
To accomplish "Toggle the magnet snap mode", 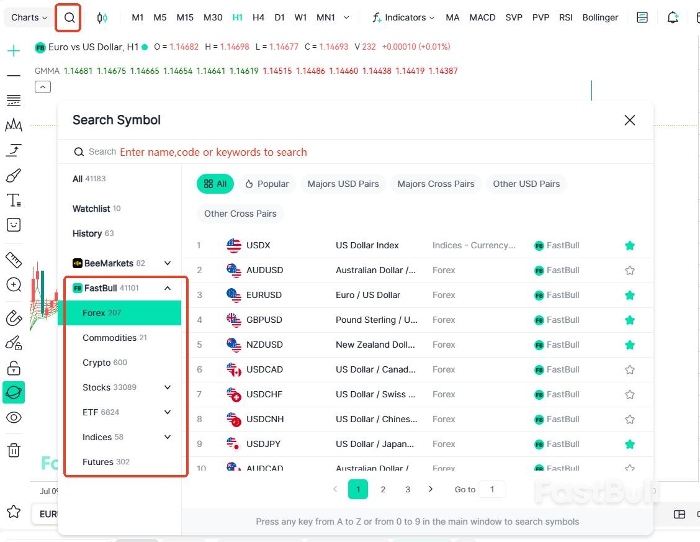I will click(14, 318).
